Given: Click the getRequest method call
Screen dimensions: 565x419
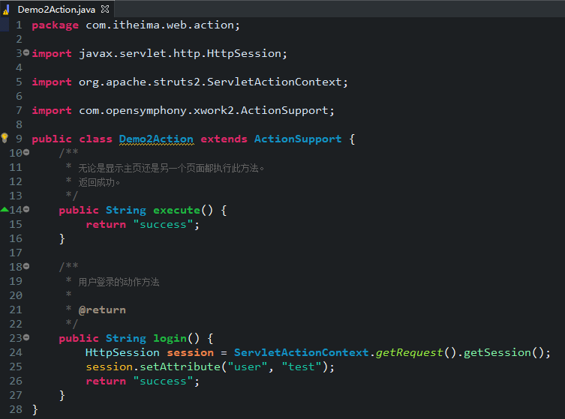Looking at the screenshot, I should click(409, 353).
